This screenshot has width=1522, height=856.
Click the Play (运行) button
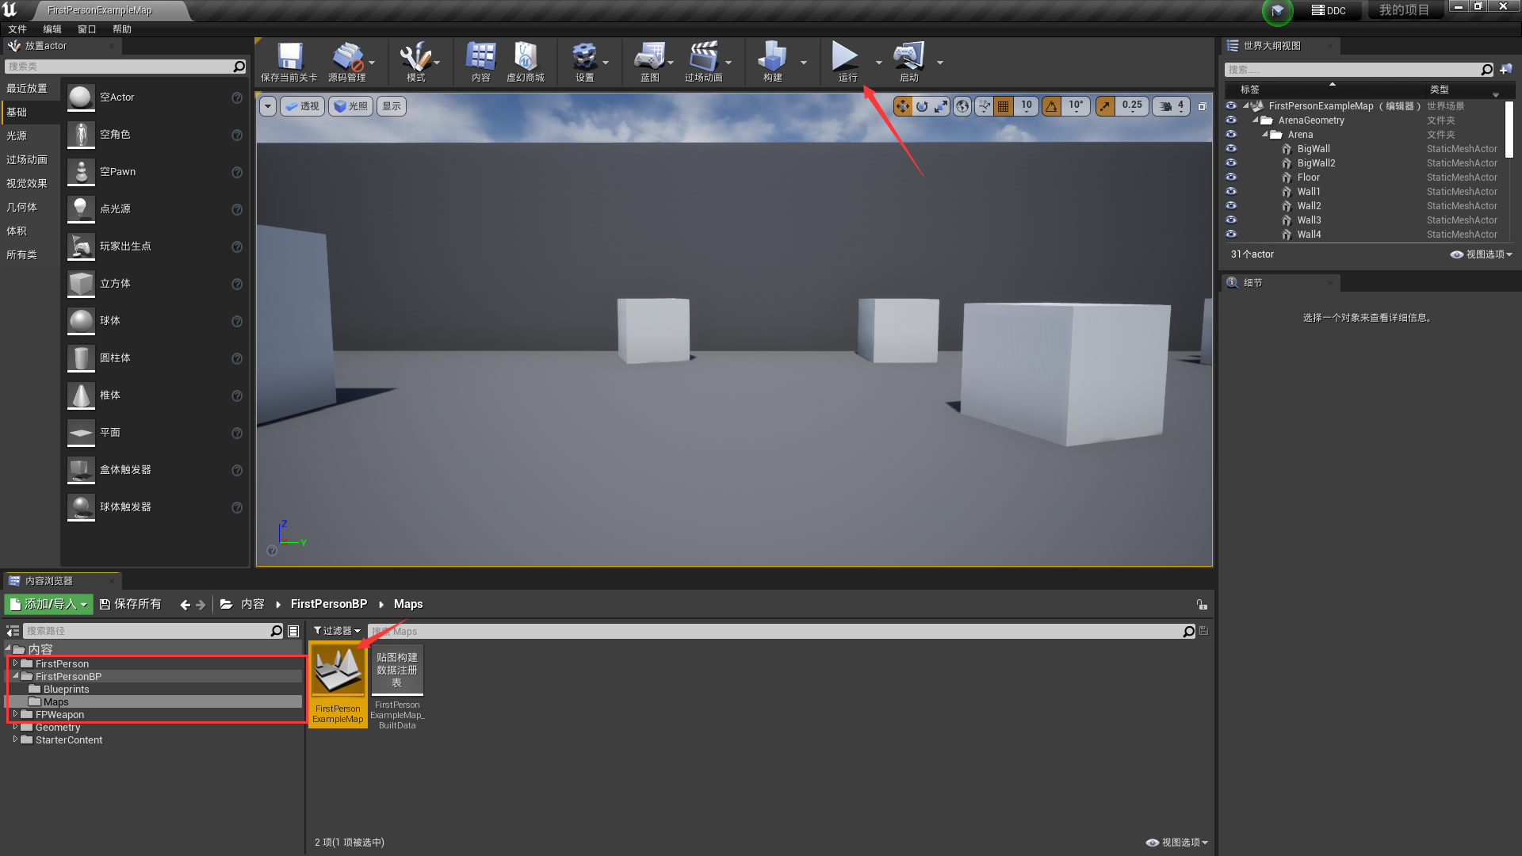coord(847,62)
